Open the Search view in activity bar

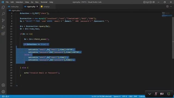3,14
